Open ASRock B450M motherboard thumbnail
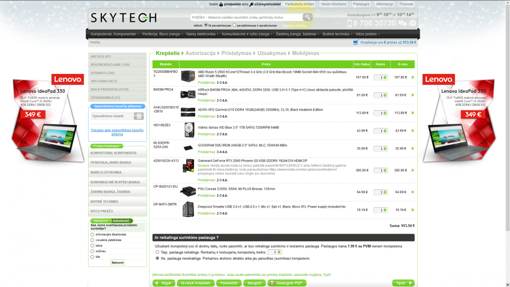This screenshot has width=510, height=287. (x=188, y=95)
